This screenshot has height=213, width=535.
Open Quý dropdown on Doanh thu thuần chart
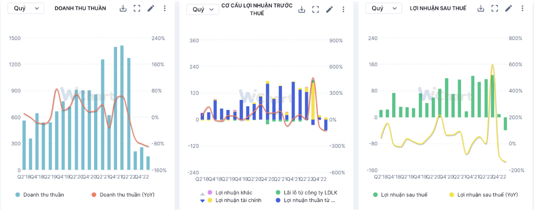coord(26,8)
